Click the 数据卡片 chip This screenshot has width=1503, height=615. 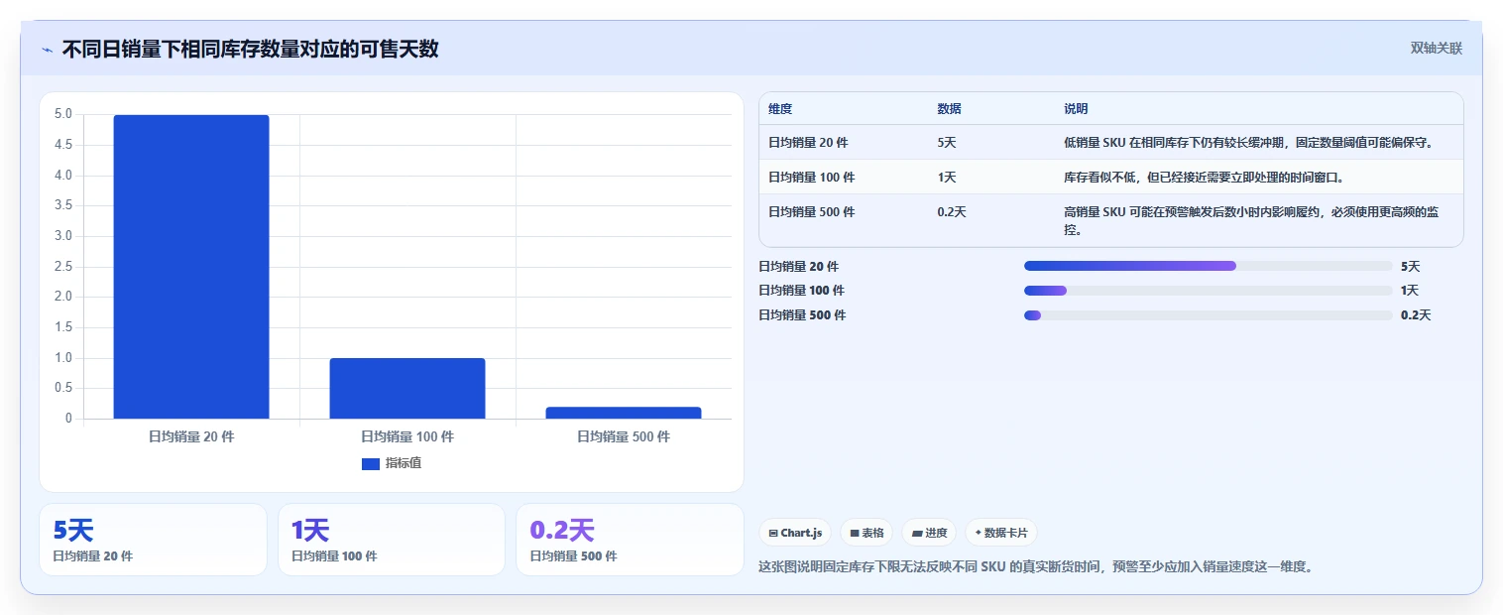tap(1001, 533)
